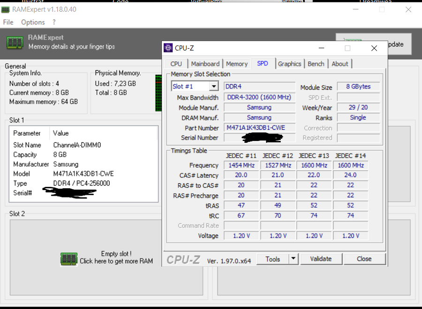Click the Type DDR4 / PC4-256000 value

click(82, 183)
